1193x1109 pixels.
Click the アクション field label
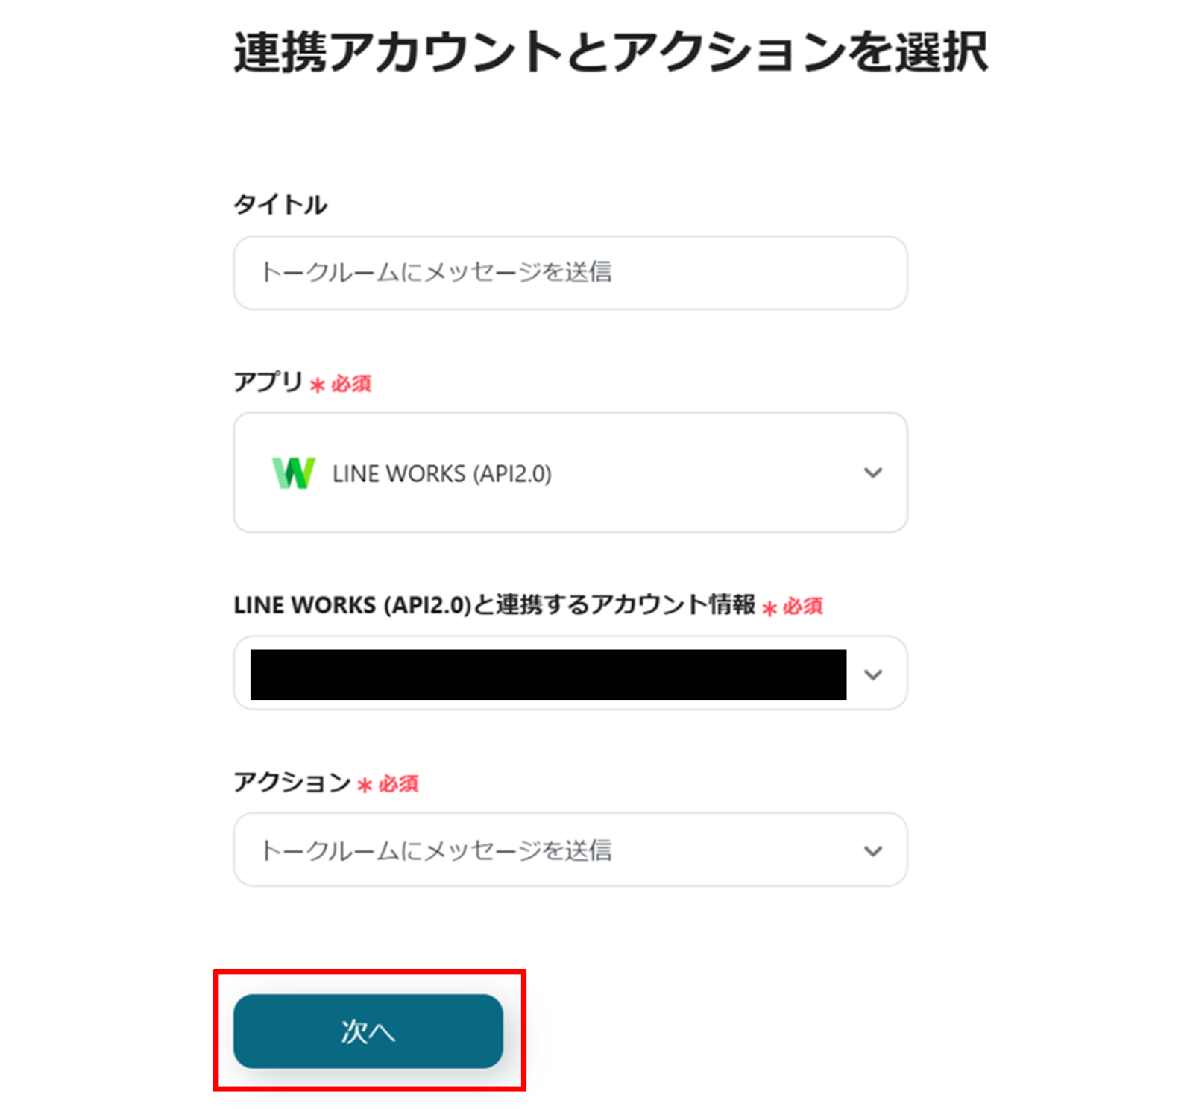292,783
